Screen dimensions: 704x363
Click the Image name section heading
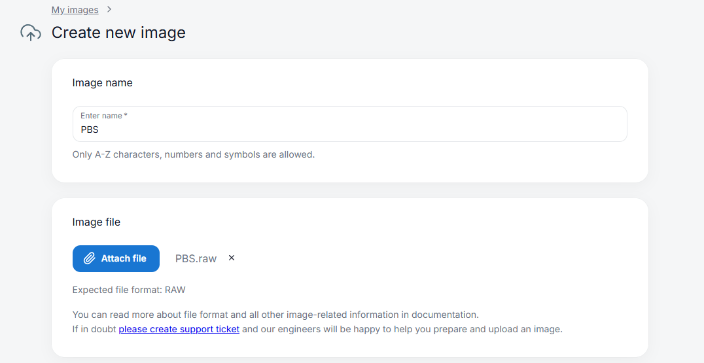(102, 83)
